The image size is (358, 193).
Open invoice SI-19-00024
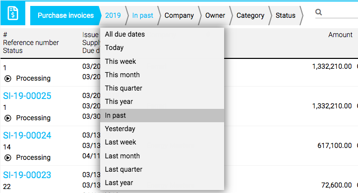point(27,136)
